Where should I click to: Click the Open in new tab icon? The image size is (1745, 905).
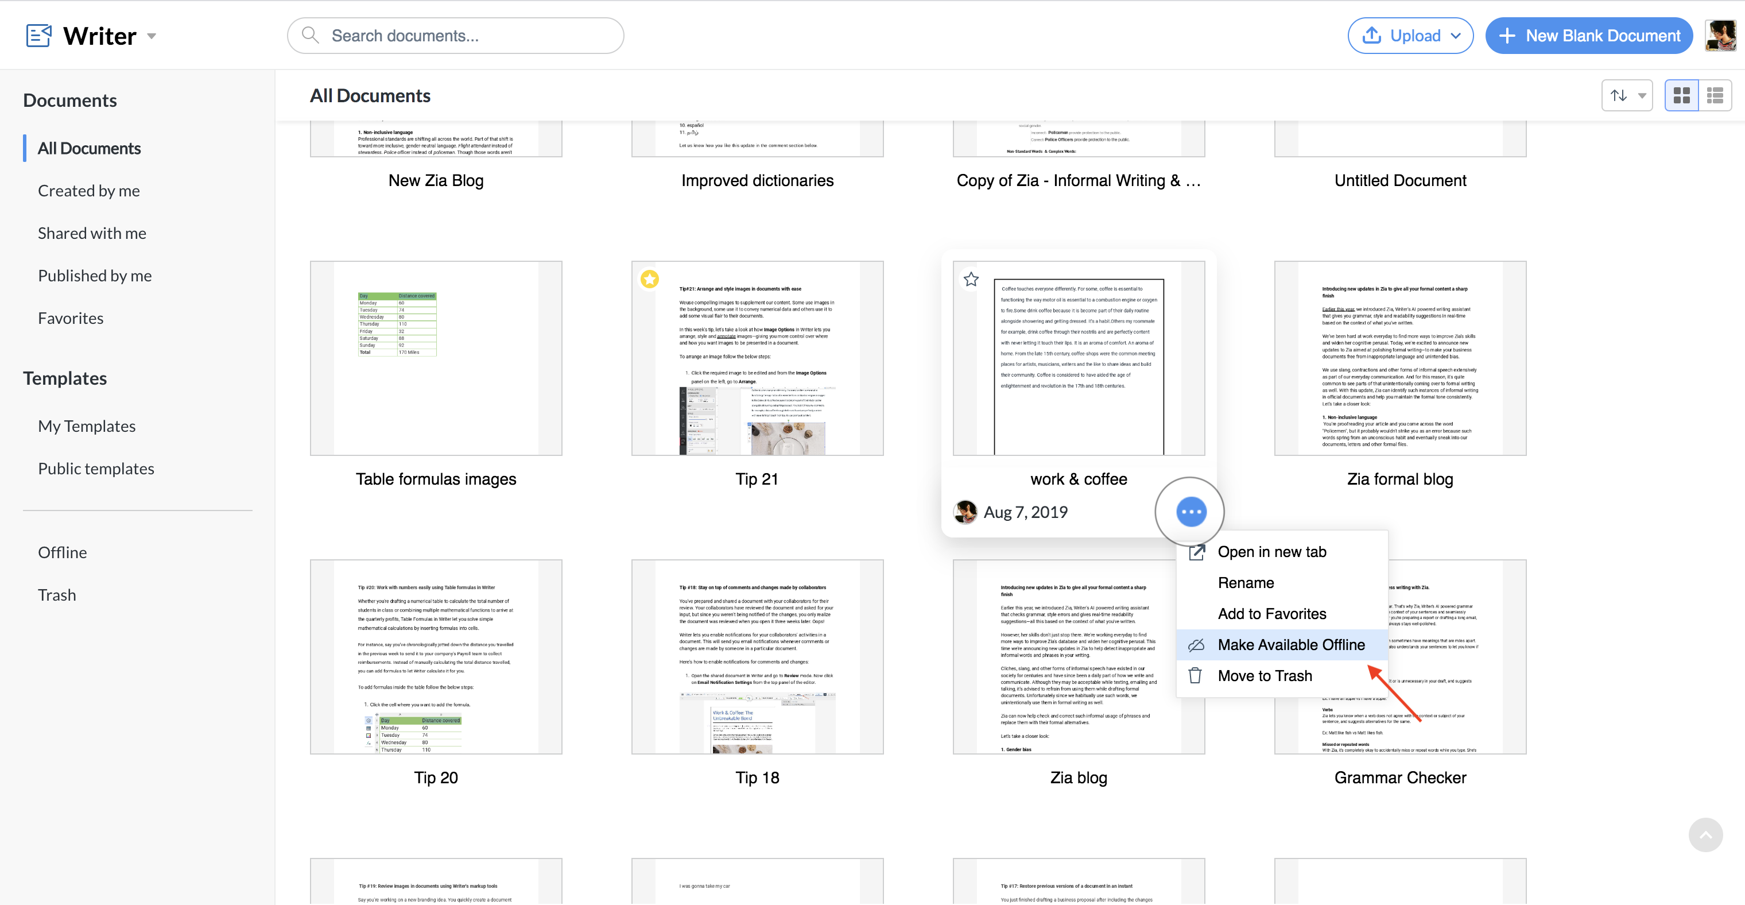(1197, 552)
